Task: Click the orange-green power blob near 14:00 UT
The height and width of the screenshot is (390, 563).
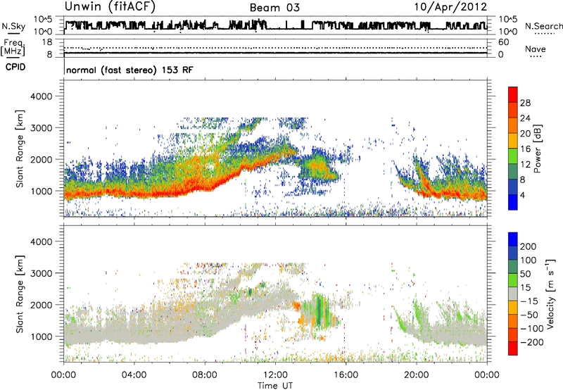Action: pyautogui.click(x=317, y=167)
